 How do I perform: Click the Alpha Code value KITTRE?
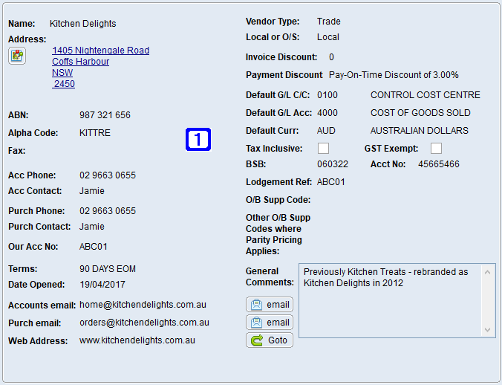point(94,133)
